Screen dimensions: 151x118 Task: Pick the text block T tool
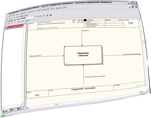click(17, 17)
